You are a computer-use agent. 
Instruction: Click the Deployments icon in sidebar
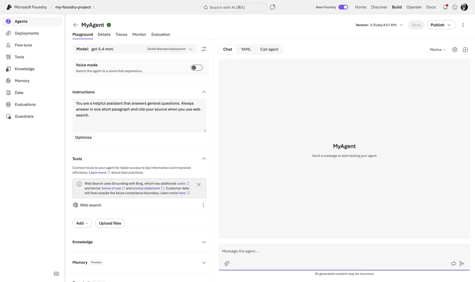pos(8,33)
